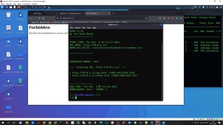This screenshot has width=223, height=125.
Task: Open the Kali Forums bookmark
Action: [68, 22]
